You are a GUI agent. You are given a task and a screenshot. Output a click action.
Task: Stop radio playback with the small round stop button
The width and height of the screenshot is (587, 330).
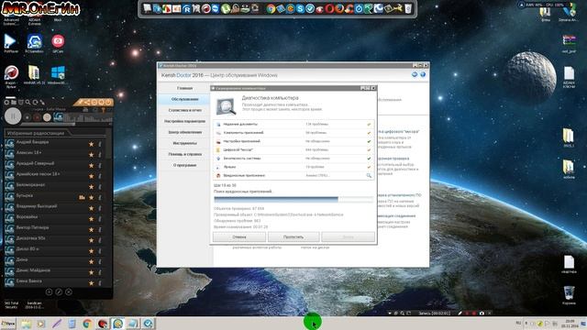pyautogui.click(x=27, y=117)
